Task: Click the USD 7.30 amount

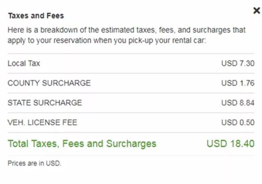Action: click(x=238, y=64)
